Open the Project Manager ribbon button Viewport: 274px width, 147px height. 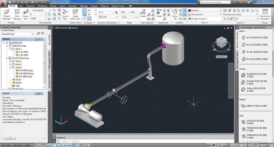tap(7, 14)
